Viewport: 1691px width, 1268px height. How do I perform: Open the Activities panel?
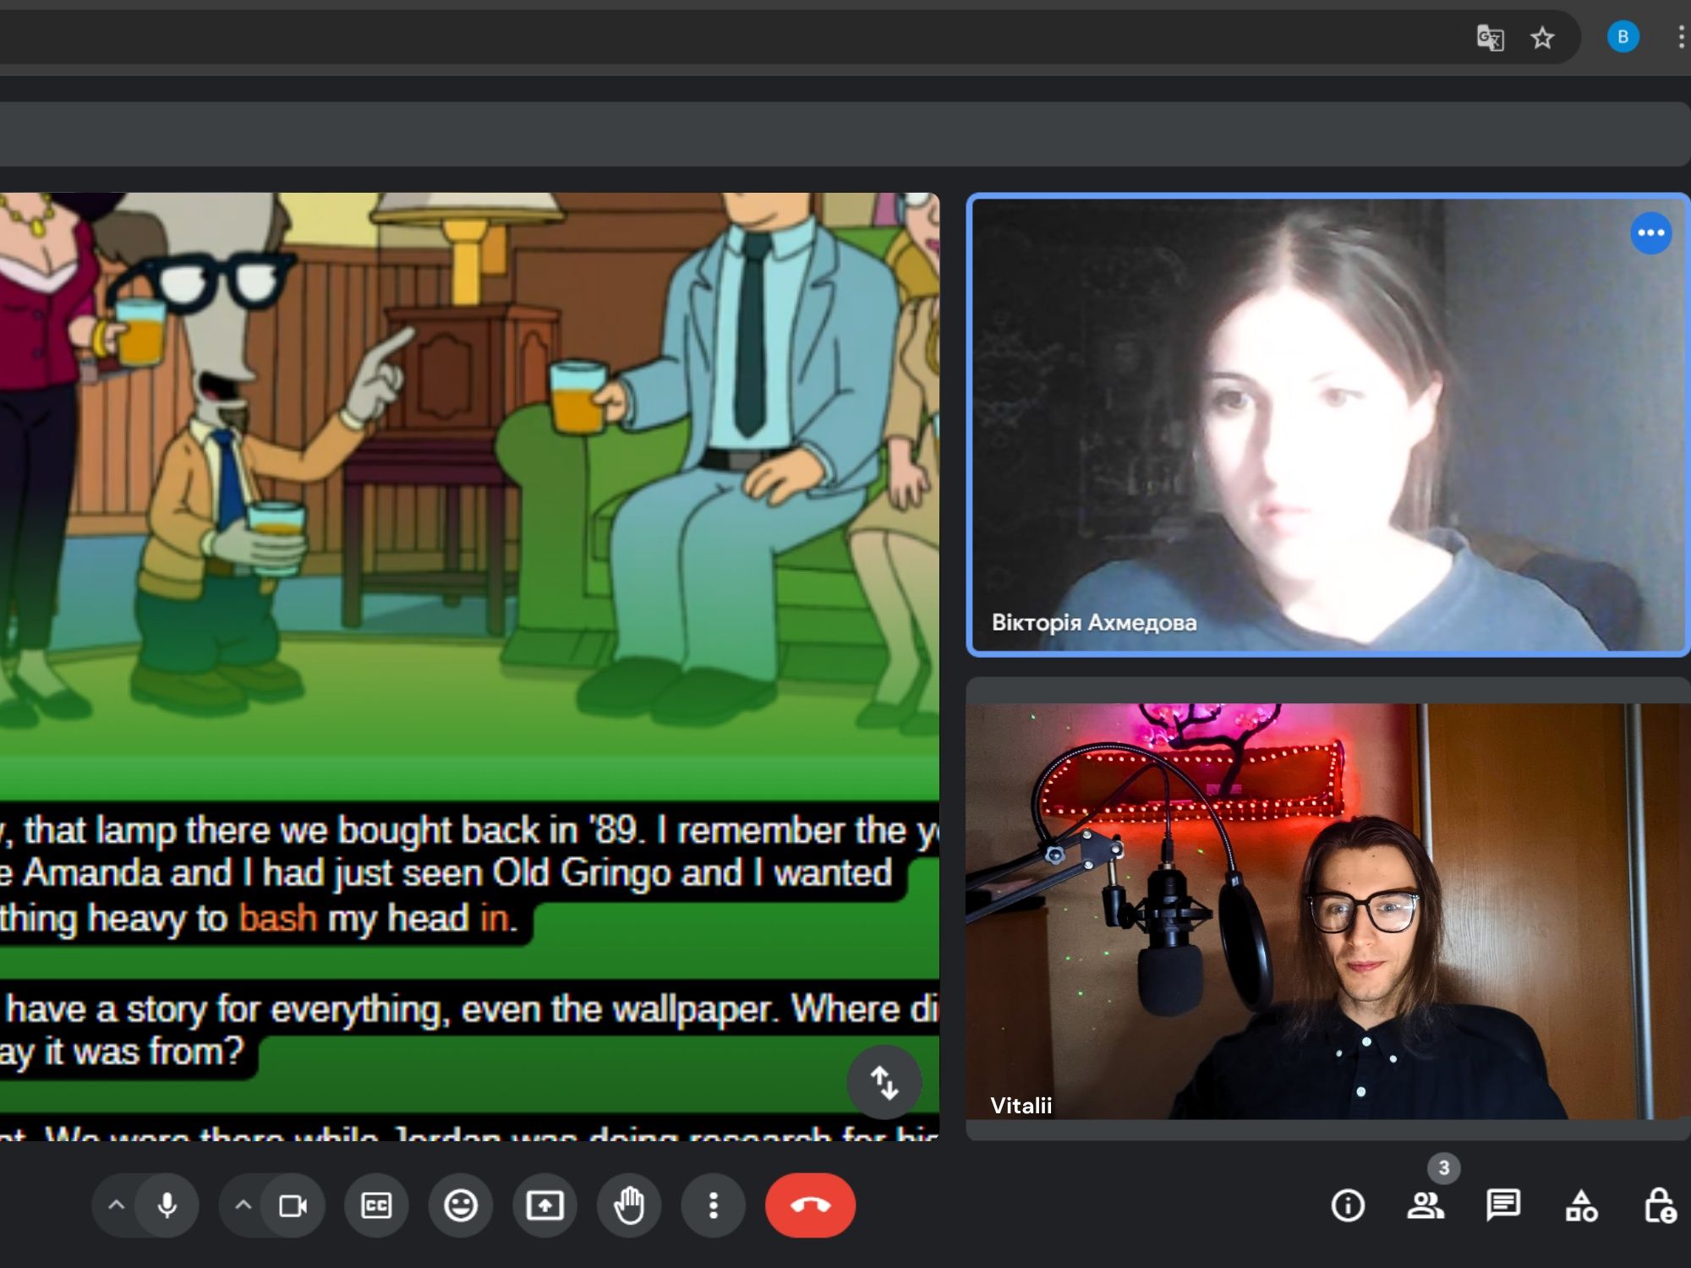point(1581,1205)
